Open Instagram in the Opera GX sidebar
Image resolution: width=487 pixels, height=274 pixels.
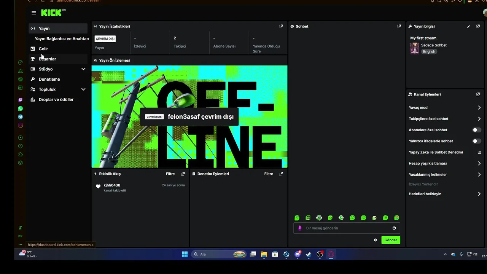coord(21,125)
